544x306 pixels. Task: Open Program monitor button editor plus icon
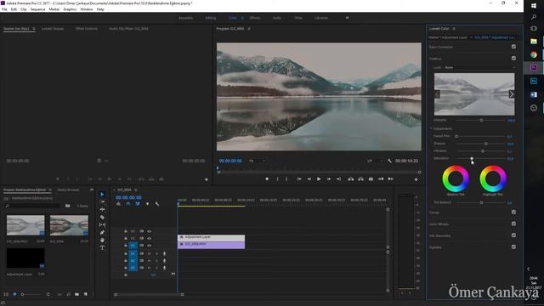(416, 179)
